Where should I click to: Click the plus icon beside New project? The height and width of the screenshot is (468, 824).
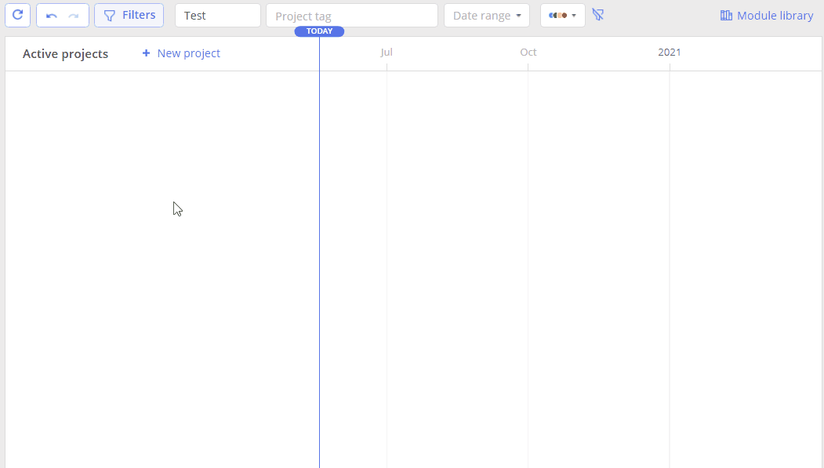(x=146, y=53)
